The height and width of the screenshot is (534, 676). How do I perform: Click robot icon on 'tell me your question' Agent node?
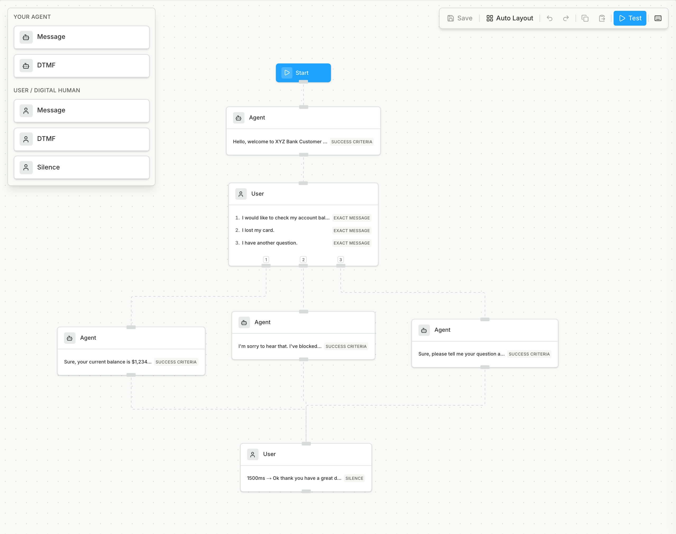424,330
